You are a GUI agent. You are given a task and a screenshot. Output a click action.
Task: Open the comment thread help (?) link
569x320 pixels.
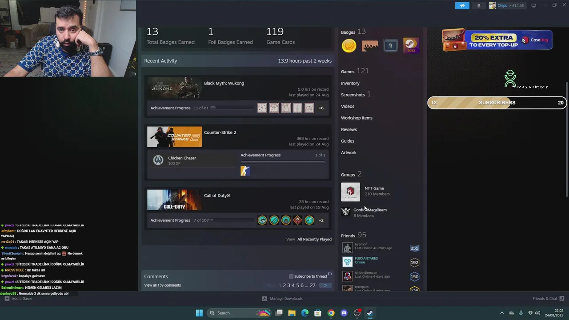click(330, 274)
